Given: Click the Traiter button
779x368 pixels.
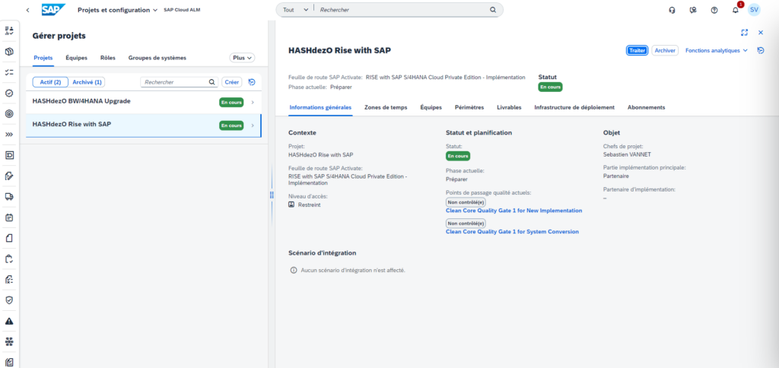Looking at the screenshot, I should pos(637,51).
